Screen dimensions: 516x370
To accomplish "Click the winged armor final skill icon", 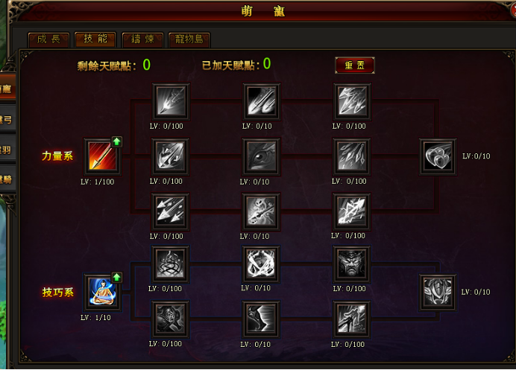I will point(438,292).
